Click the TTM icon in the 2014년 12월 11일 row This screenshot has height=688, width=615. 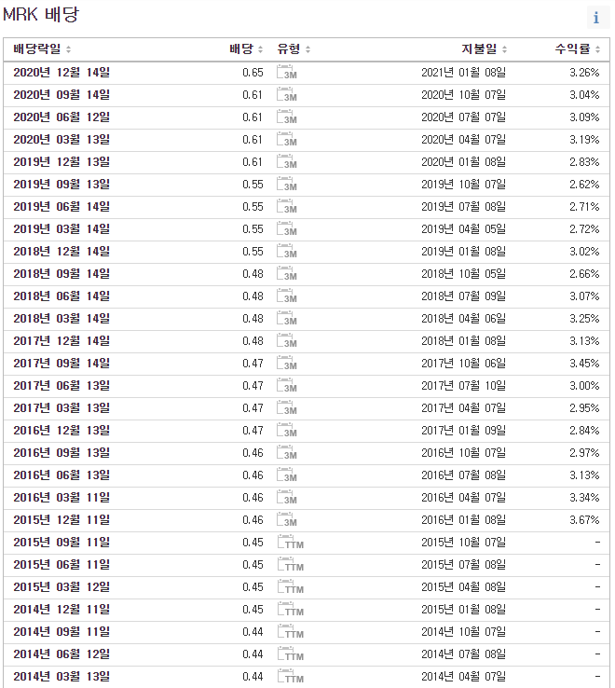click(291, 609)
